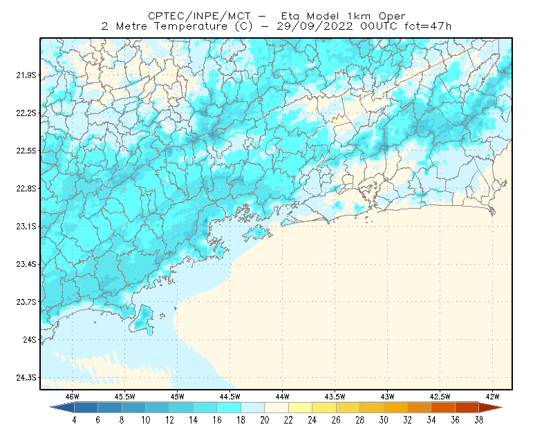Click the 26-28 golden yellow colorbar segment
This screenshot has height=427, width=553.
348,407
